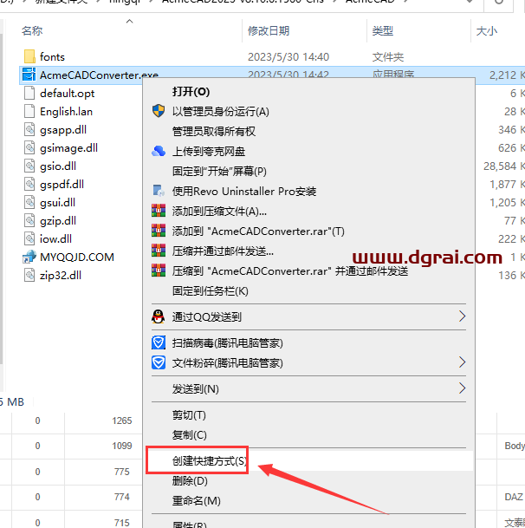
Task: Click the gspdf.dll file icon
Action: (x=29, y=184)
